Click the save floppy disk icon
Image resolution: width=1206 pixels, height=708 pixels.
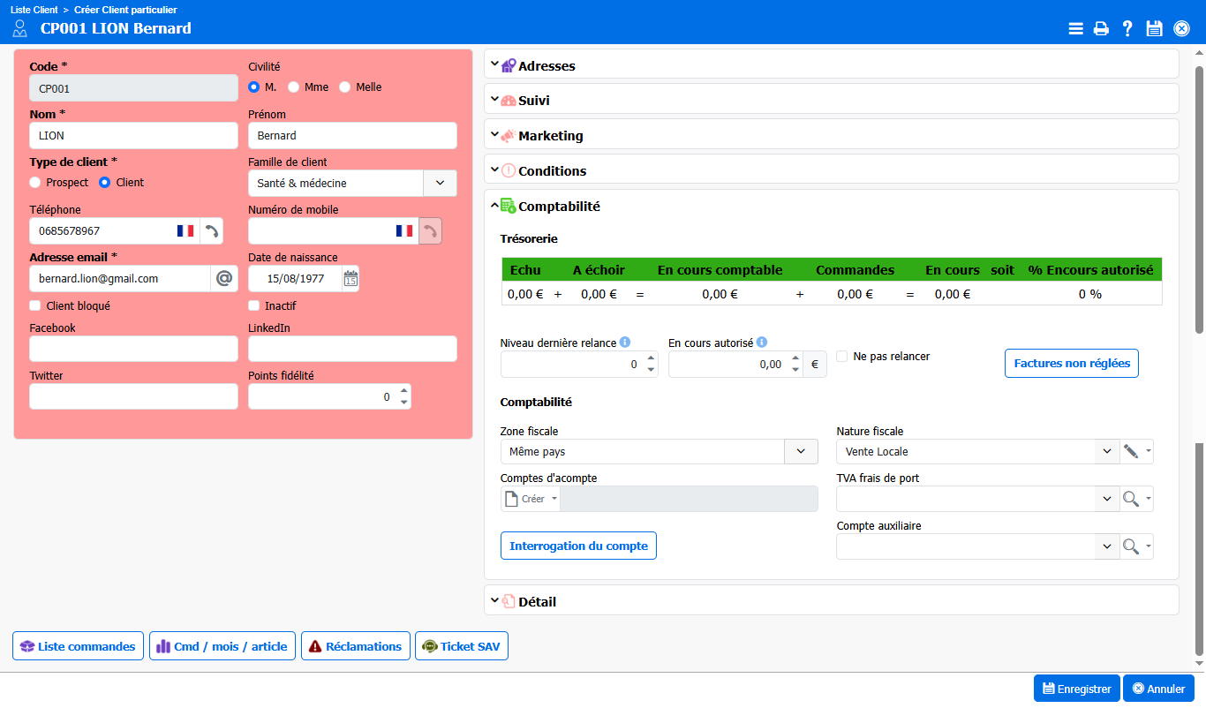[1154, 28]
